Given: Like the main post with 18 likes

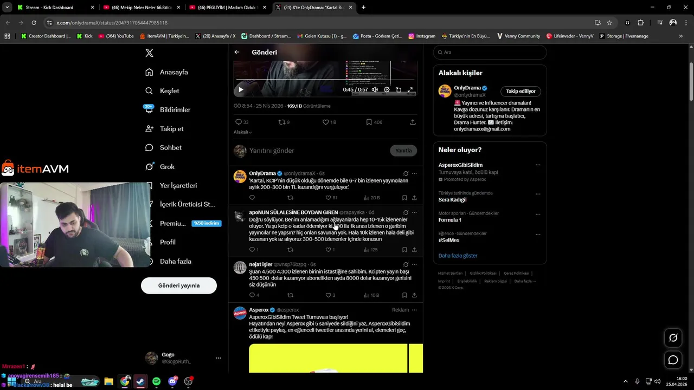Looking at the screenshot, I should click(329, 122).
